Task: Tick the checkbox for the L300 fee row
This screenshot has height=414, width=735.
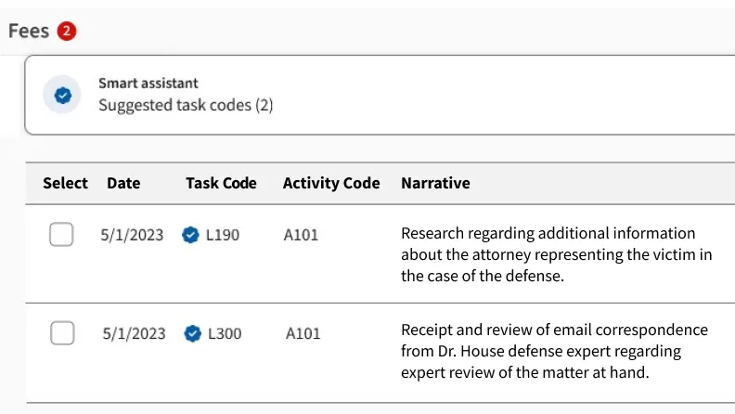Action: pyautogui.click(x=62, y=333)
